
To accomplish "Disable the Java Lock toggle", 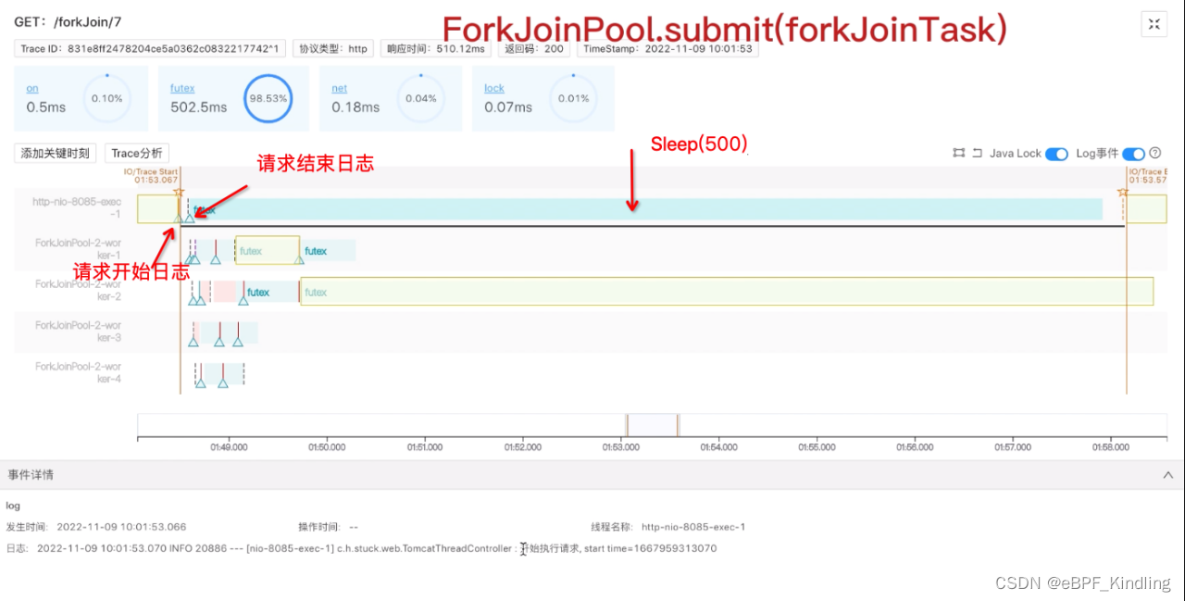I will [1056, 154].
